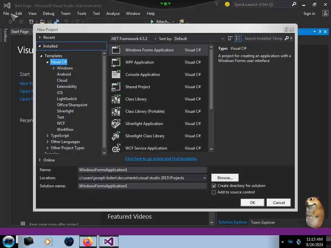Pick the WPF Application template icon
This screenshot has height=248, width=331.
116,62
